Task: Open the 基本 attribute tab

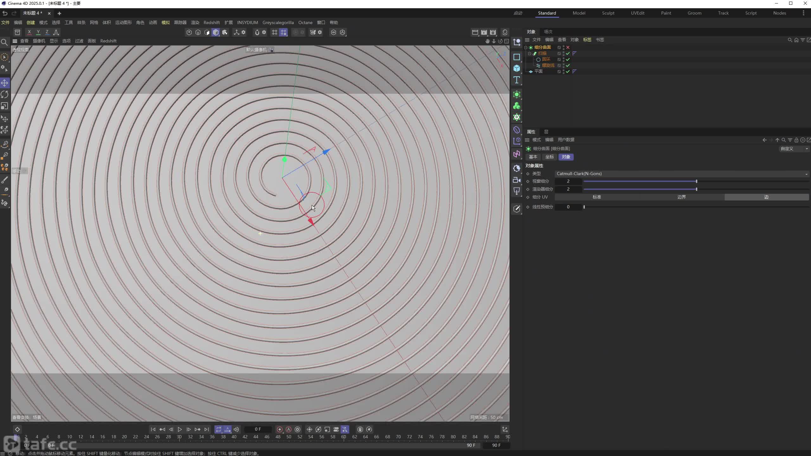Action: click(x=533, y=157)
